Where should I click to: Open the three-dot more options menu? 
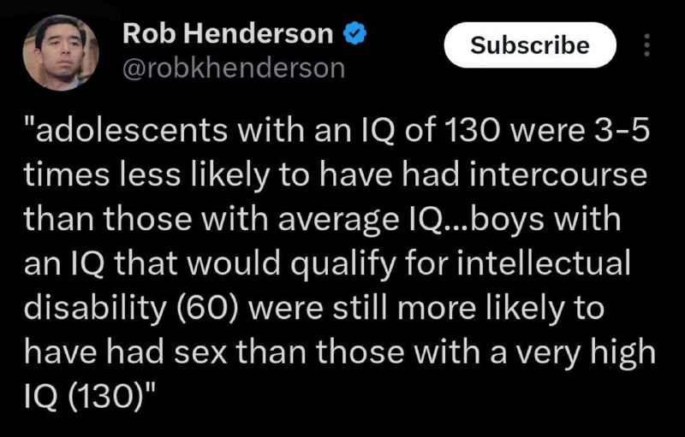click(x=647, y=45)
